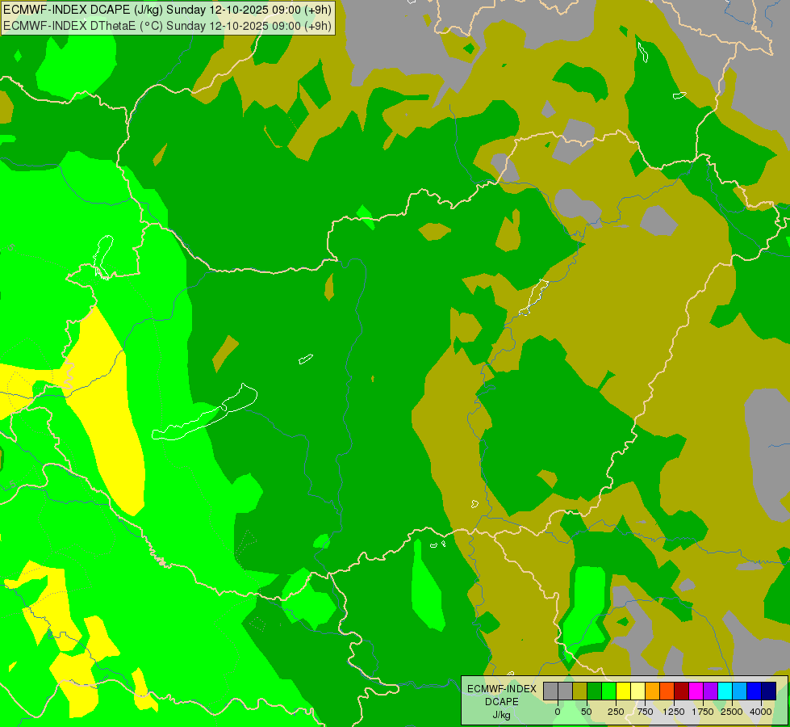
Task: Pick the pure blue legend swatch
Action: click(x=754, y=691)
